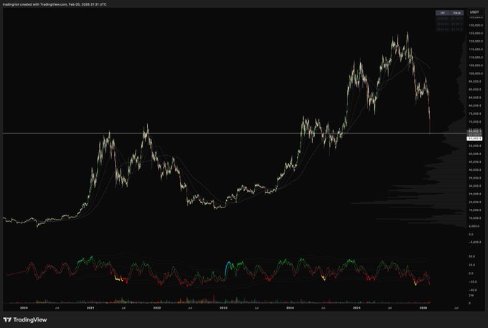Click the 2020 label on time axis
This screenshot has width=488, height=328.
tap(24, 308)
